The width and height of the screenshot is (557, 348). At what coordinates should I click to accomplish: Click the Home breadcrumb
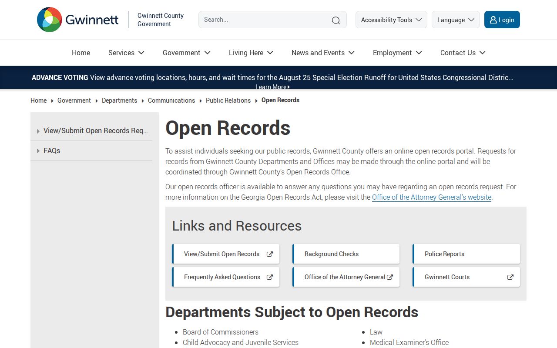38,100
